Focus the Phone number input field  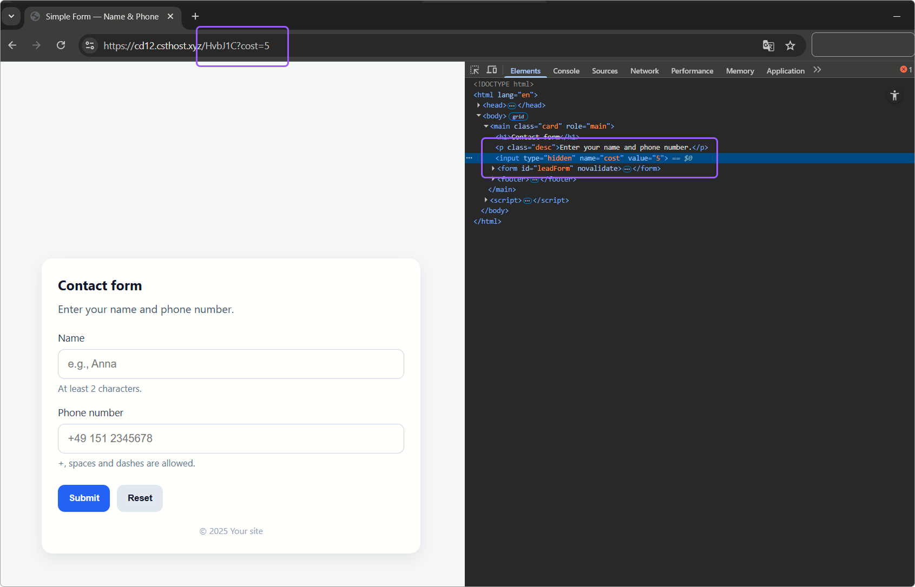click(231, 438)
